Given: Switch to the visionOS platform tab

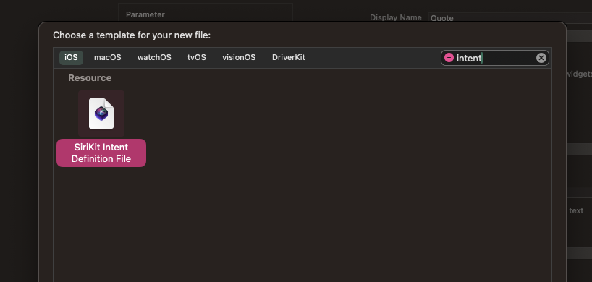Looking at the screenshot, I should tap(239, 58).
